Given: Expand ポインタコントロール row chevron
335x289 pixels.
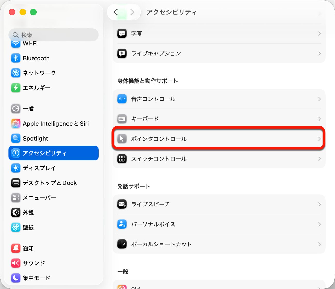Looking at the screenshot, I should 319,139.
